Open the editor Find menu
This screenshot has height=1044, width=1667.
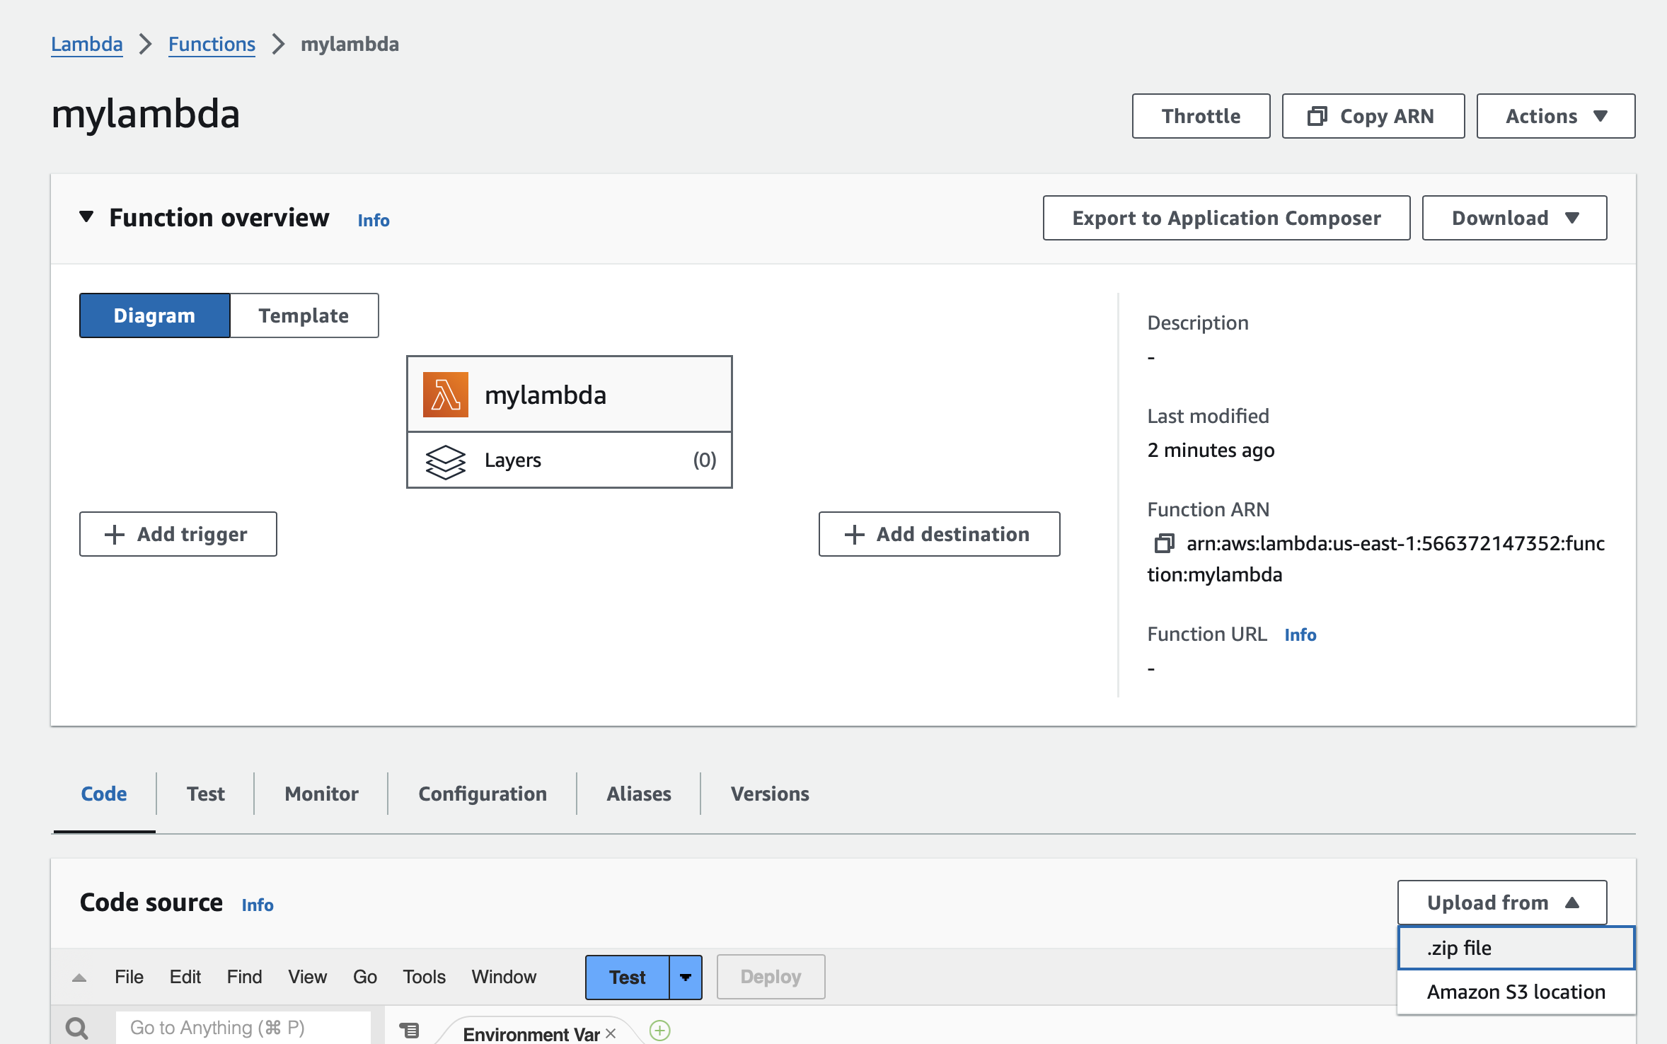[x=245, y=977]
